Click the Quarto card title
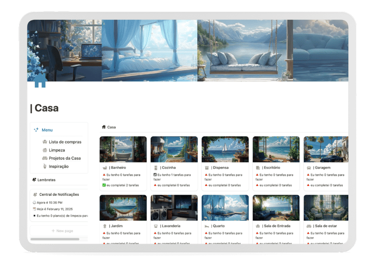 218,226
